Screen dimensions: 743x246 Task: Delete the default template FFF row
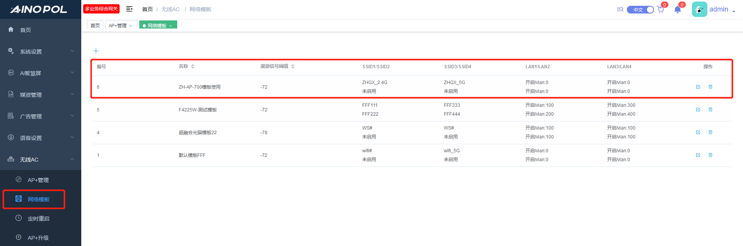[x=710, y=155]
